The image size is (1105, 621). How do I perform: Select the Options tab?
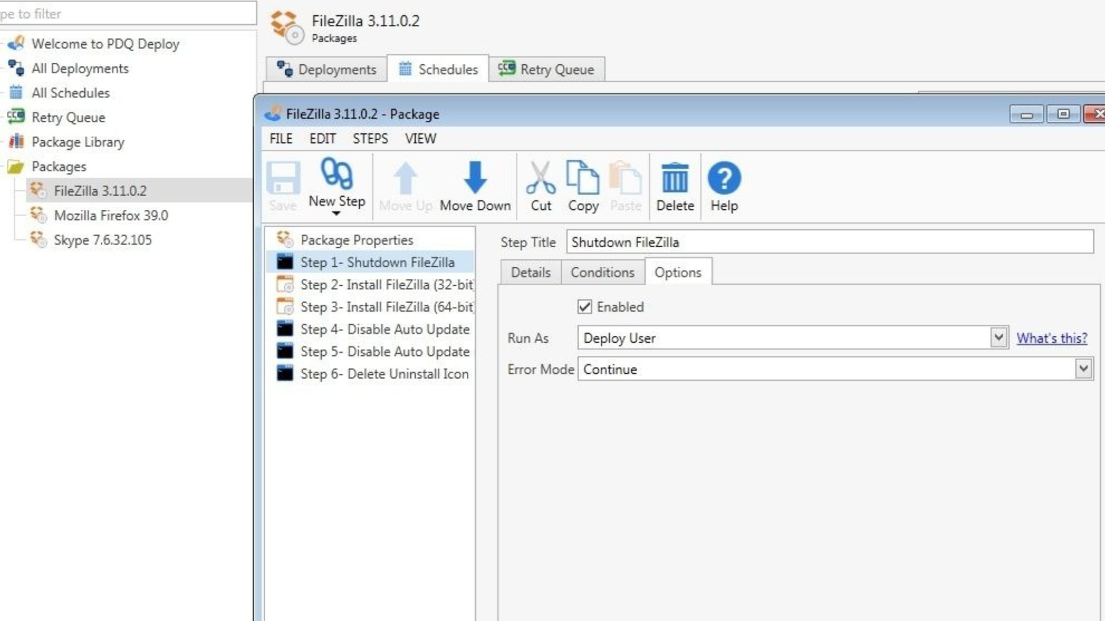click(678, 272)
